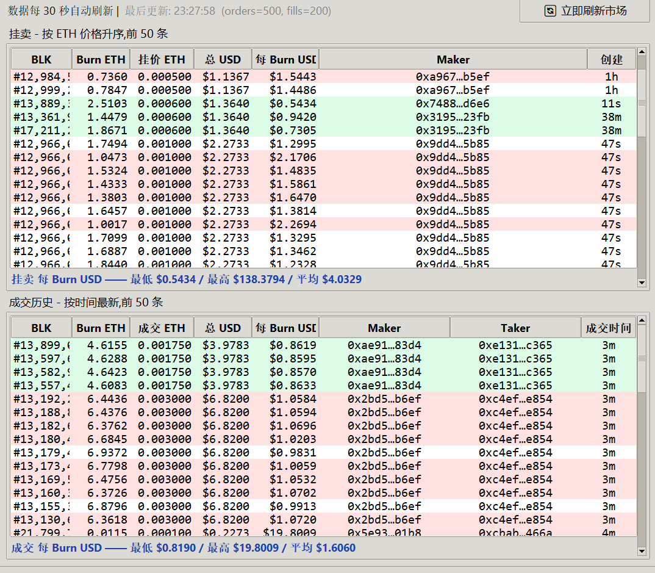Image resolution: width=655 pixels, height=573 pixels.
Task: Sort sell orders by Burn ETH header
Action: click(101, 59)
